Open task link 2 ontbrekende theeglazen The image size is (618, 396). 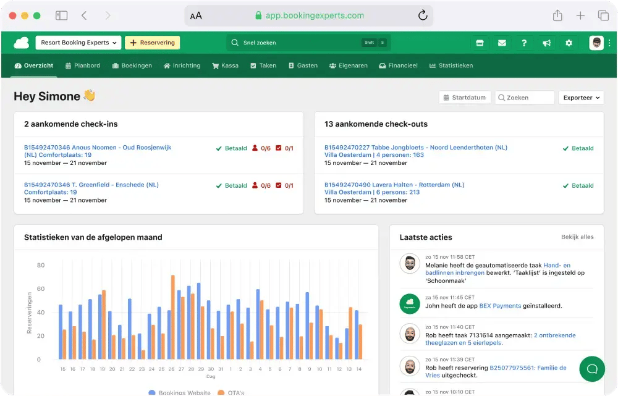pos(501,339)
